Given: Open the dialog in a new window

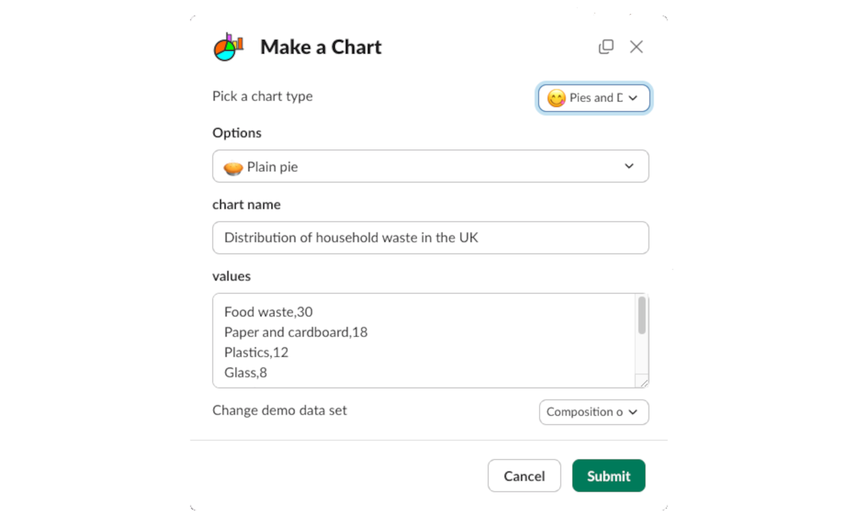Looking at the screenshot, I should tap(606, 47).
